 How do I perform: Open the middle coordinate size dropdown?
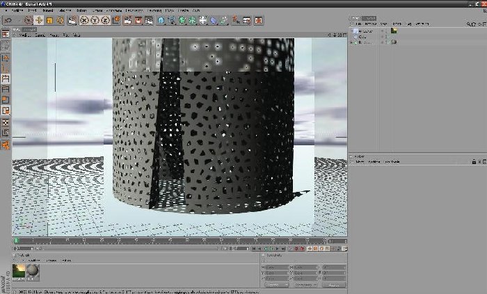(x=305, y=285)
